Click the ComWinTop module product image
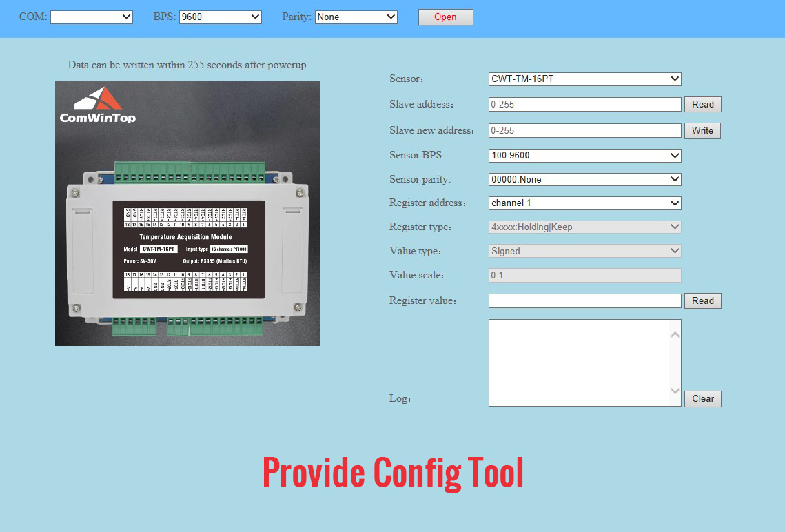Image resolution: width=785 pixels, height=532 pixels. pos(187,214)
